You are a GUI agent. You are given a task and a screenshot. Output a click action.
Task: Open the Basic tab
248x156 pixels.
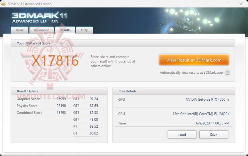coord(19,30)
